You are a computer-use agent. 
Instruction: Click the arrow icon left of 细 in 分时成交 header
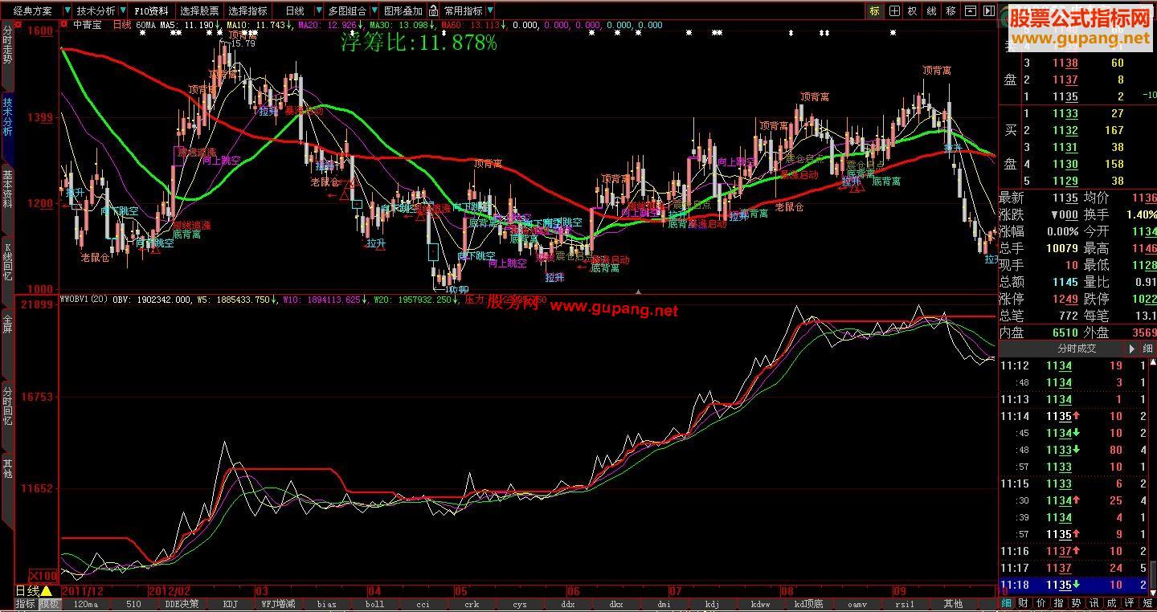click(1132, 349)
